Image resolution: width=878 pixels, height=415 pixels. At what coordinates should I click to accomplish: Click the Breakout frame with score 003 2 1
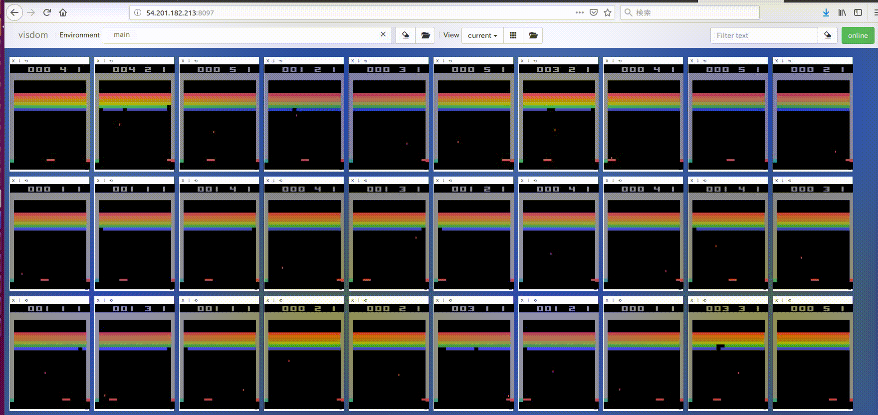click(559, 117)
